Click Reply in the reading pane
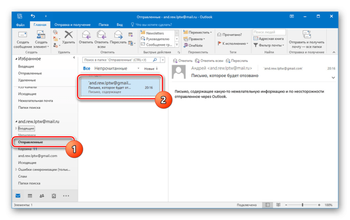The width and height of the screenshot is (350, 220). coord(183,61)
